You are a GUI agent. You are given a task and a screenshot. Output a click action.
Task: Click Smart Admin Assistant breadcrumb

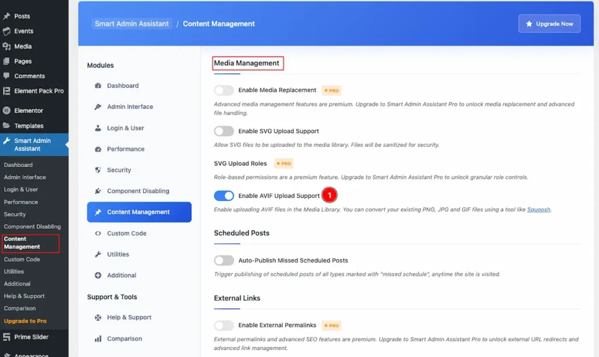pos(132,23)
